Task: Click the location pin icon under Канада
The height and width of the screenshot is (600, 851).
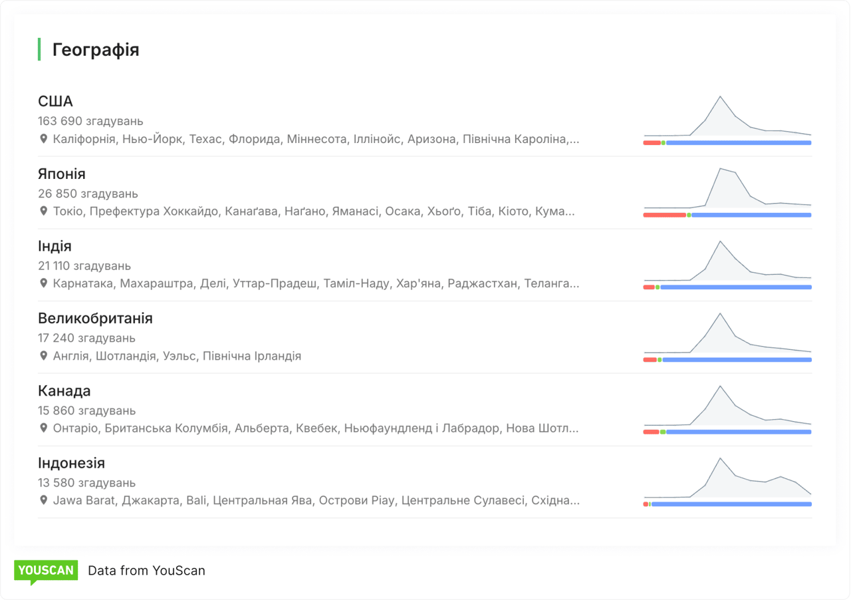Action: [x=44, y=428]
